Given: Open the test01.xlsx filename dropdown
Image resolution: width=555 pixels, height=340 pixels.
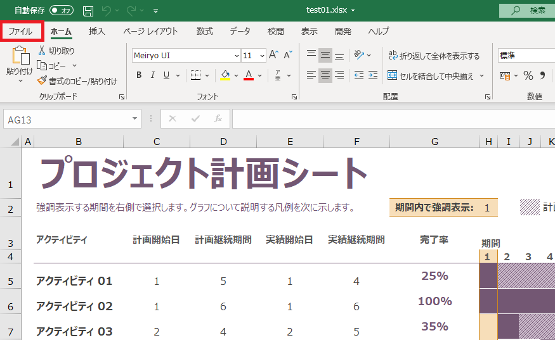Looking at the screenshot, I should click(353, 11).
